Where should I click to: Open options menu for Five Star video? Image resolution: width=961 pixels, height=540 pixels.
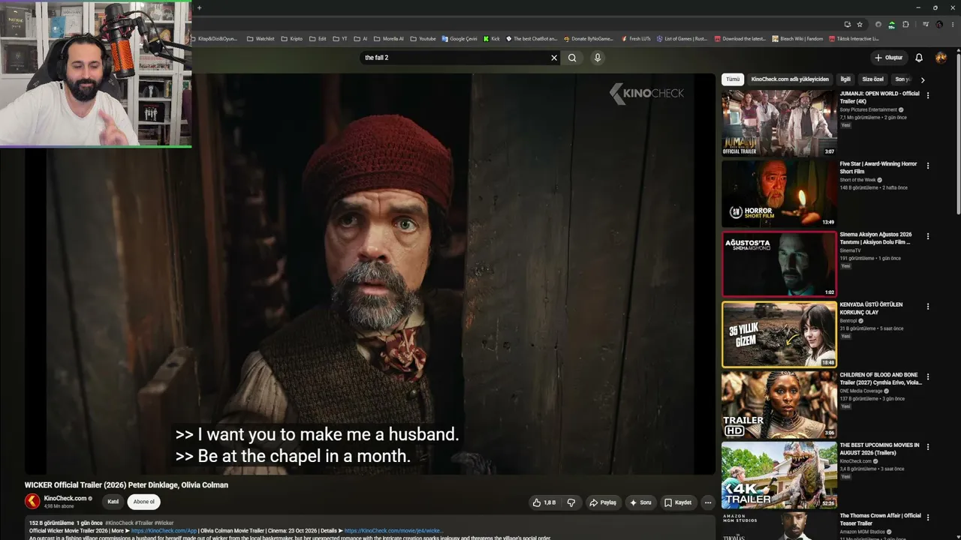click(x=928, y=166)
